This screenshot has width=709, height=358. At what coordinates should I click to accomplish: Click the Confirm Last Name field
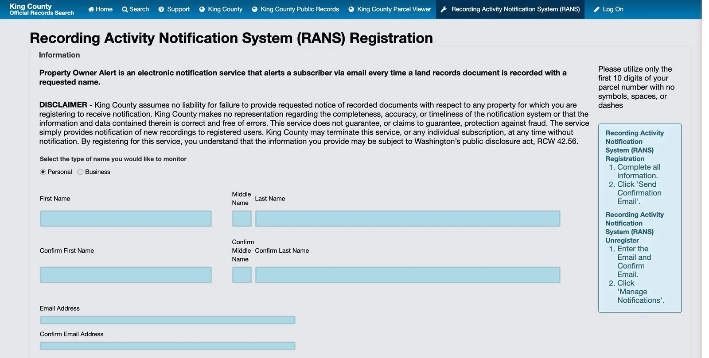408,275
